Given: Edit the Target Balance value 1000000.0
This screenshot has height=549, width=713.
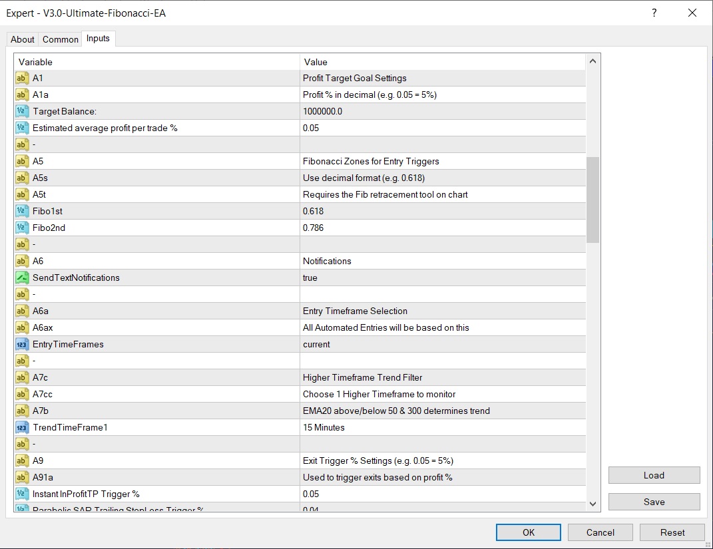Looking at the screenshot, I should 443,111.
